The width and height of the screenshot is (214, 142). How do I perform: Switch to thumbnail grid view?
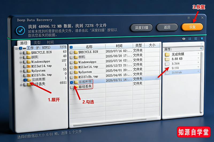click(190, 39)
